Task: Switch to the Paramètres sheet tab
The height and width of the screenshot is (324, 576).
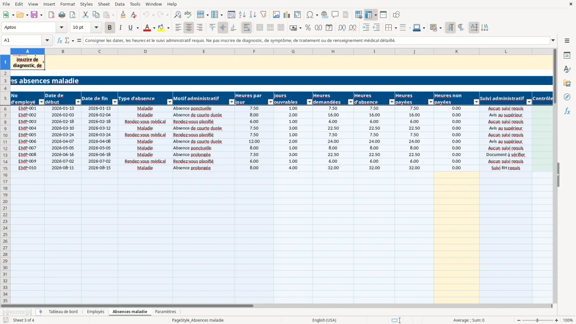Action: click(166, 312)
